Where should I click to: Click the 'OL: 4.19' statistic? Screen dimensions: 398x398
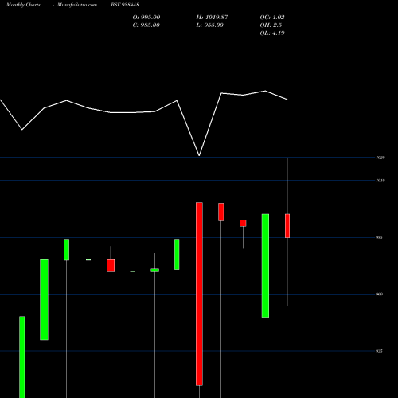[x=272, y=33]
